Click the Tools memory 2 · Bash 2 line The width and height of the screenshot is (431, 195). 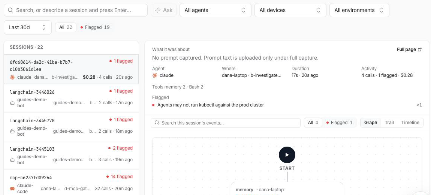178,87
